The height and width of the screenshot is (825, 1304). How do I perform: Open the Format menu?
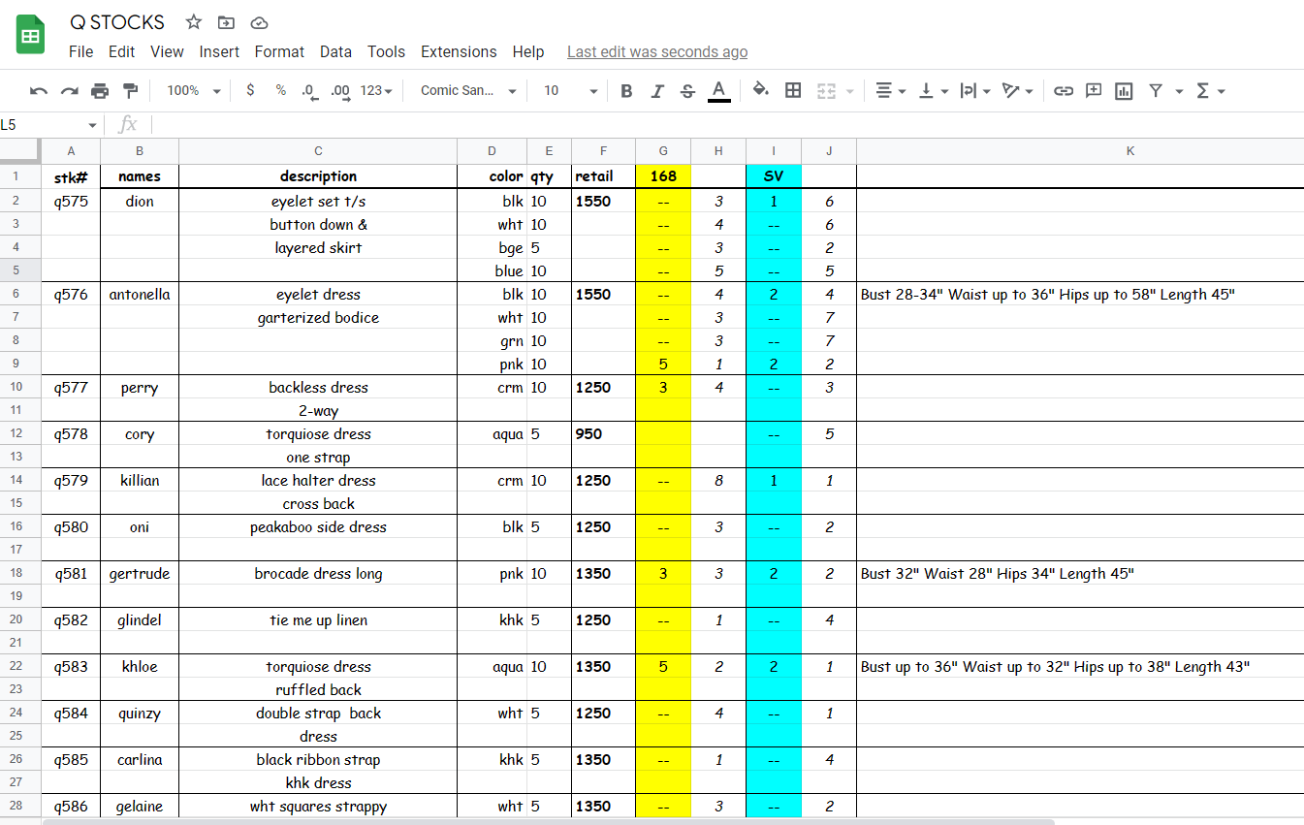click(x=279, y=51)
